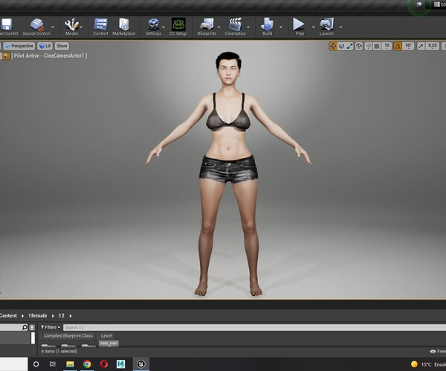Expand the Launch options dropdown arrow
This screenshot has width=446, height=371.
tap(340, 27)
